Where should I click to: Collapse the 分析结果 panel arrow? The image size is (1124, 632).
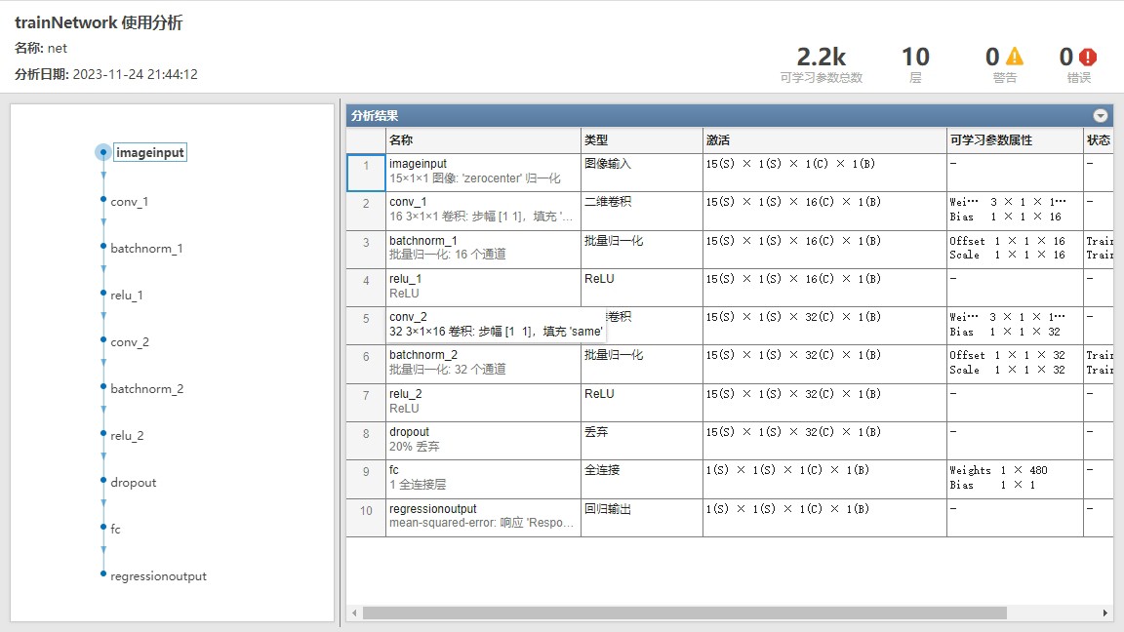1100,115
